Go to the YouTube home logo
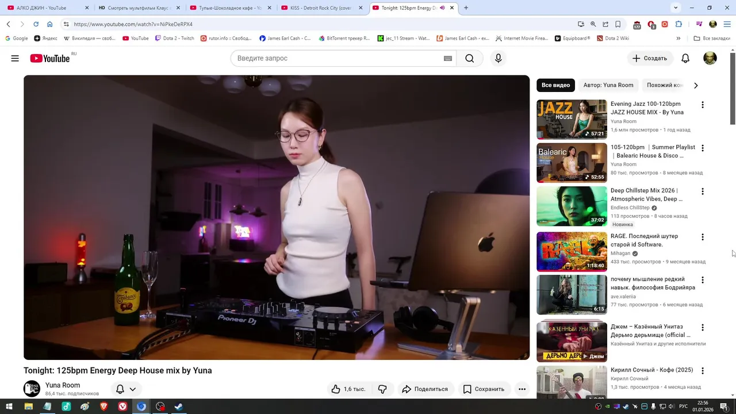This screenshot has width=736, height=414. [x=50, y=58]
